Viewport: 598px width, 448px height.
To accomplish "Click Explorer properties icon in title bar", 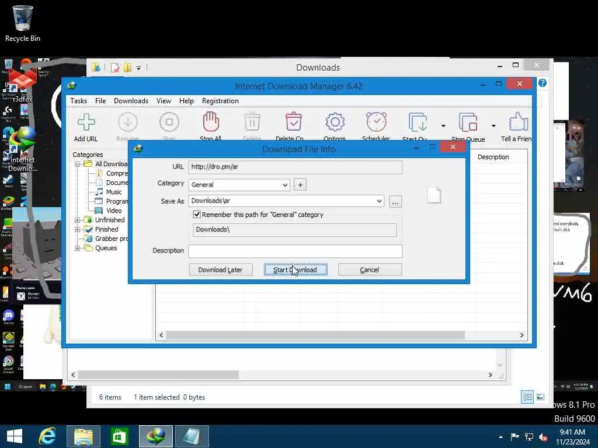I will click(115, 68).
